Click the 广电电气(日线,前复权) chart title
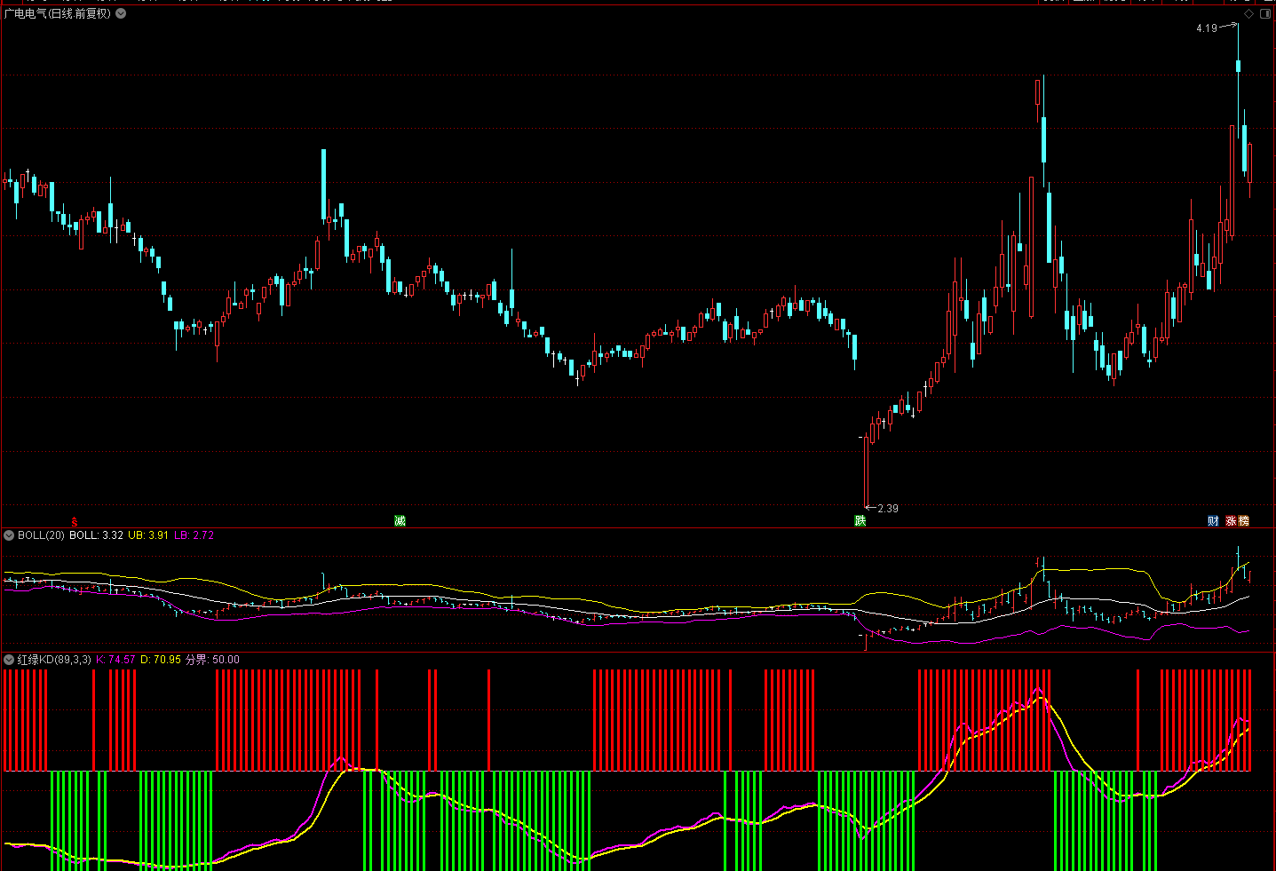 (x=58, y=13)
